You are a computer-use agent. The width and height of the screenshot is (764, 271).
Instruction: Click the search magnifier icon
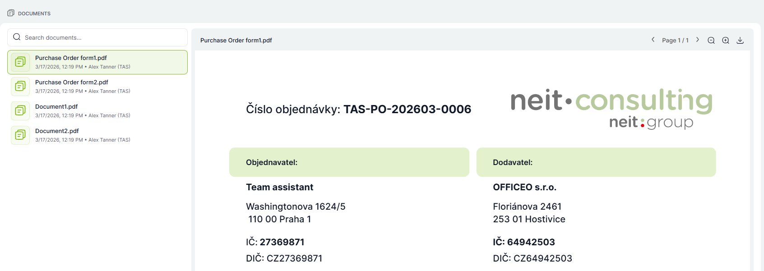click(x=17, y=37)
